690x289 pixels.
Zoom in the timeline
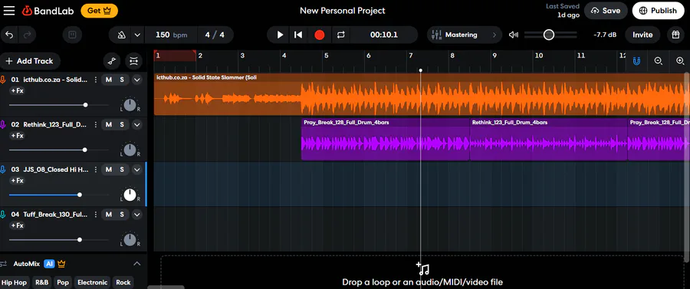click(680, 61)
